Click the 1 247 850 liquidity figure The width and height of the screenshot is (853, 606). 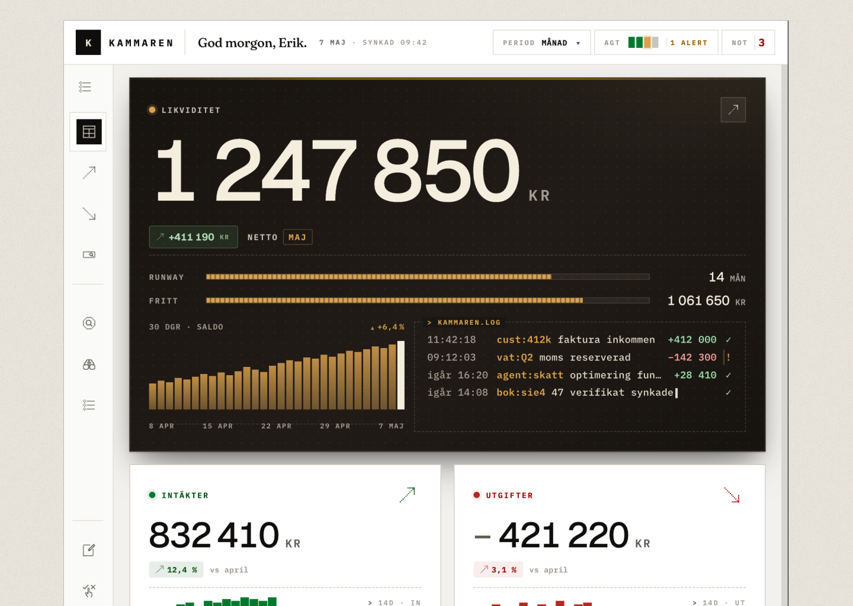(x=338, y=172)
